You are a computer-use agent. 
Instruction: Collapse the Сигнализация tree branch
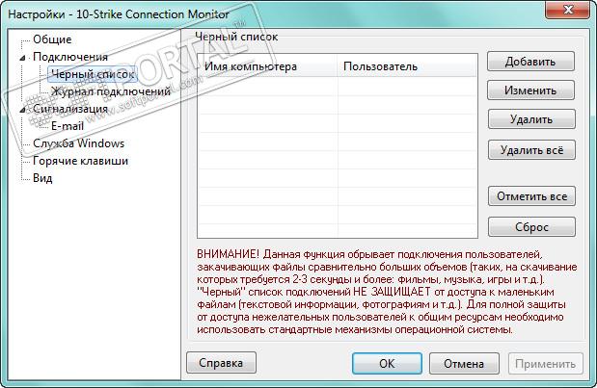pos(23,110)
